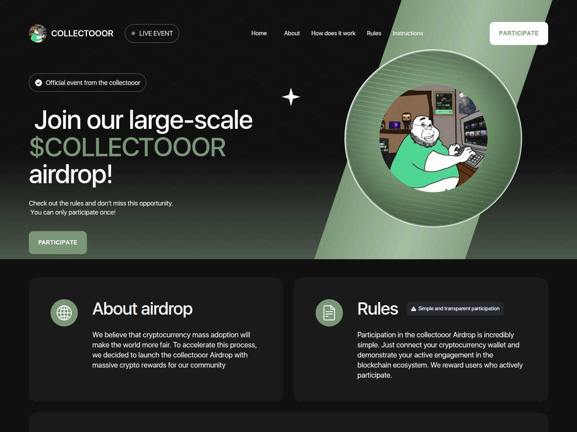This screenshot has height=432, width=577.
Task: Jump to Rules in the navigation bar
Action: 374,33
